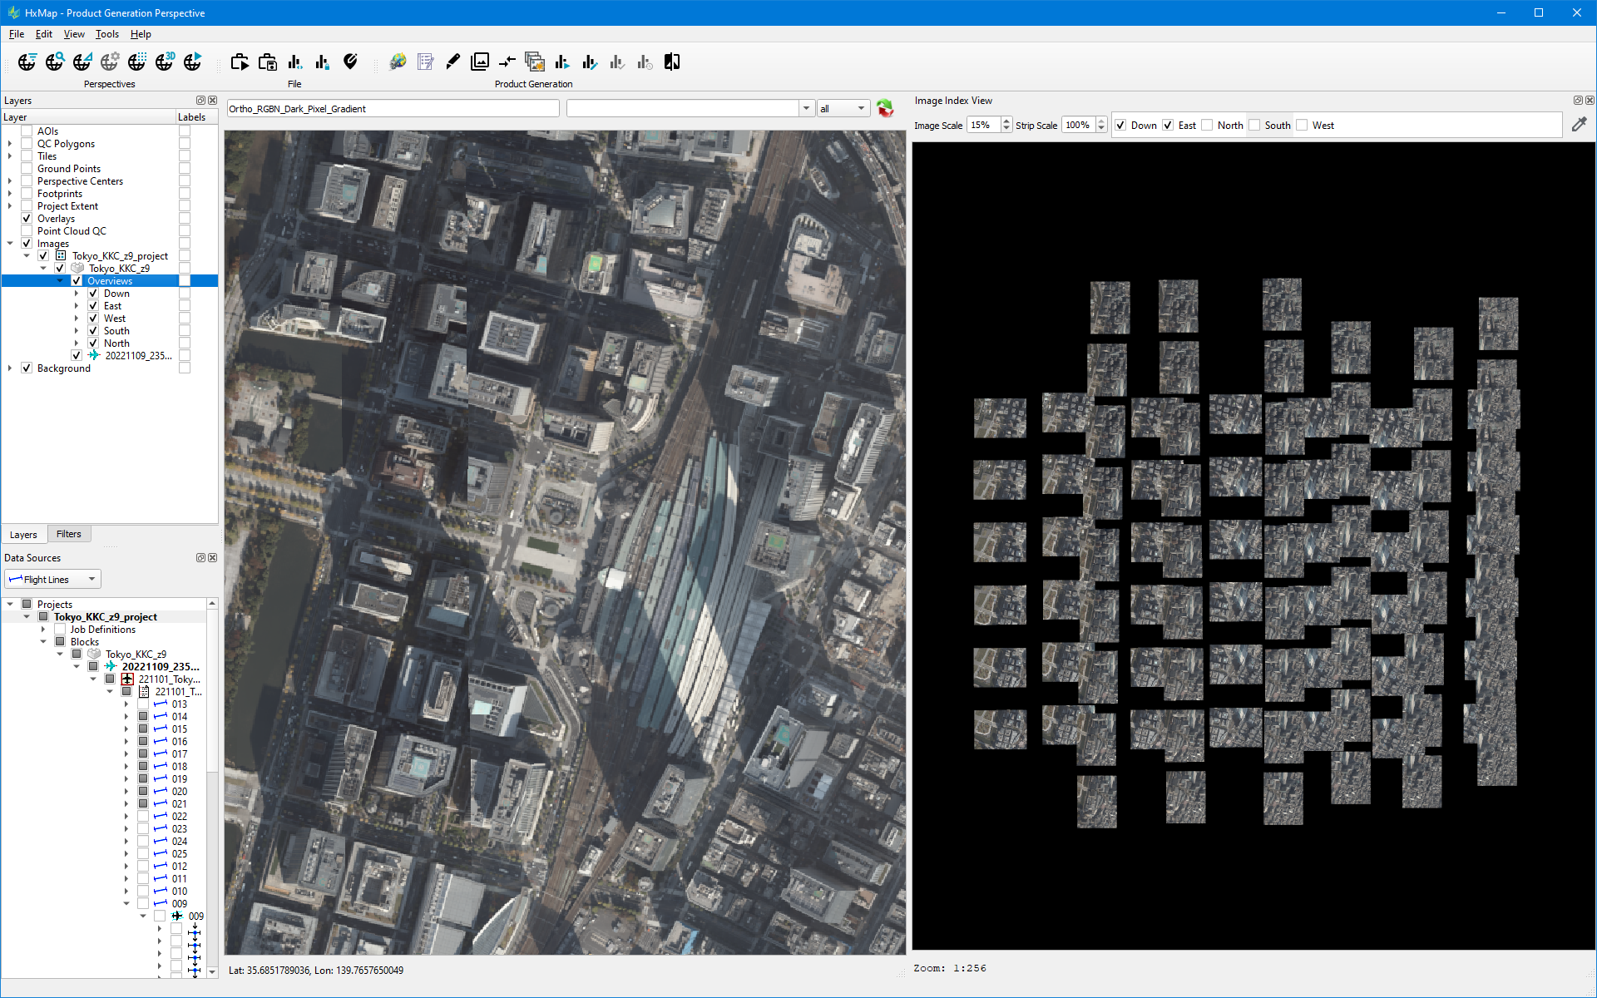Increase the Image Scale stepper value

pos(1006,121)
